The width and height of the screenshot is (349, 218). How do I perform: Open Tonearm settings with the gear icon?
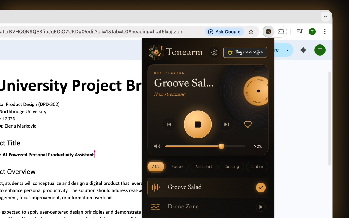click(214, 52)
